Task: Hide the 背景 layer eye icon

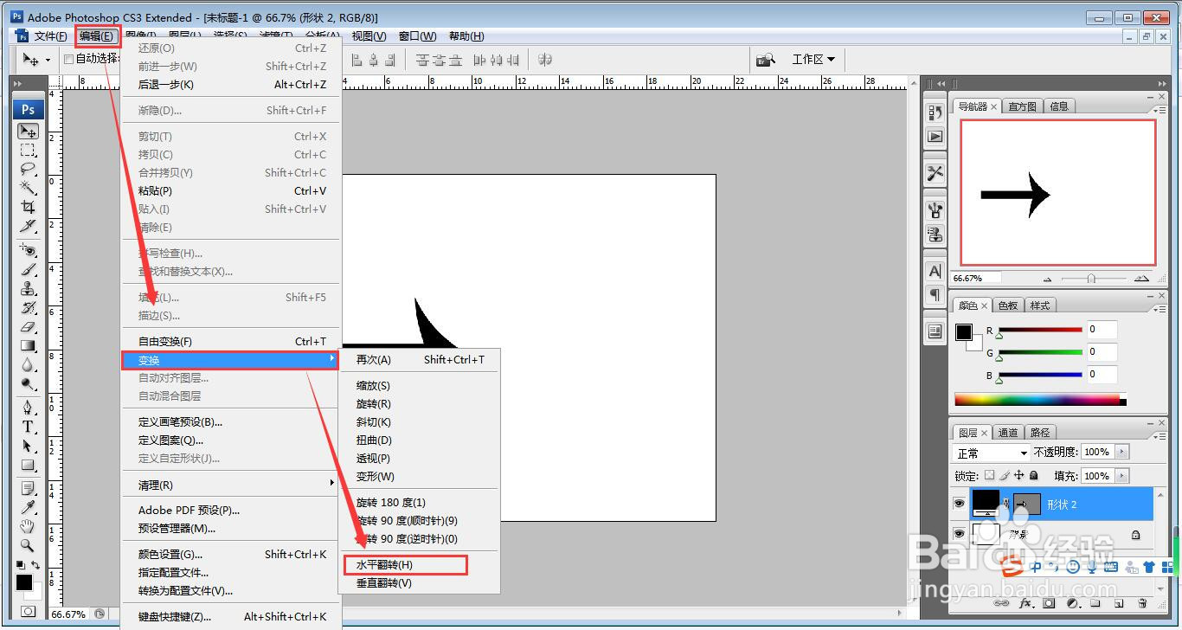Action: [x=959, y=534]
